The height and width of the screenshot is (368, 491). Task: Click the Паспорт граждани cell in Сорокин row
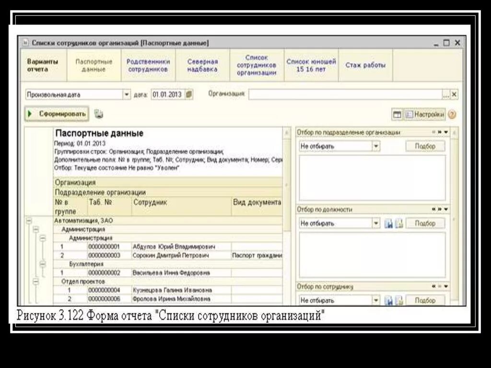coord(257,256)
